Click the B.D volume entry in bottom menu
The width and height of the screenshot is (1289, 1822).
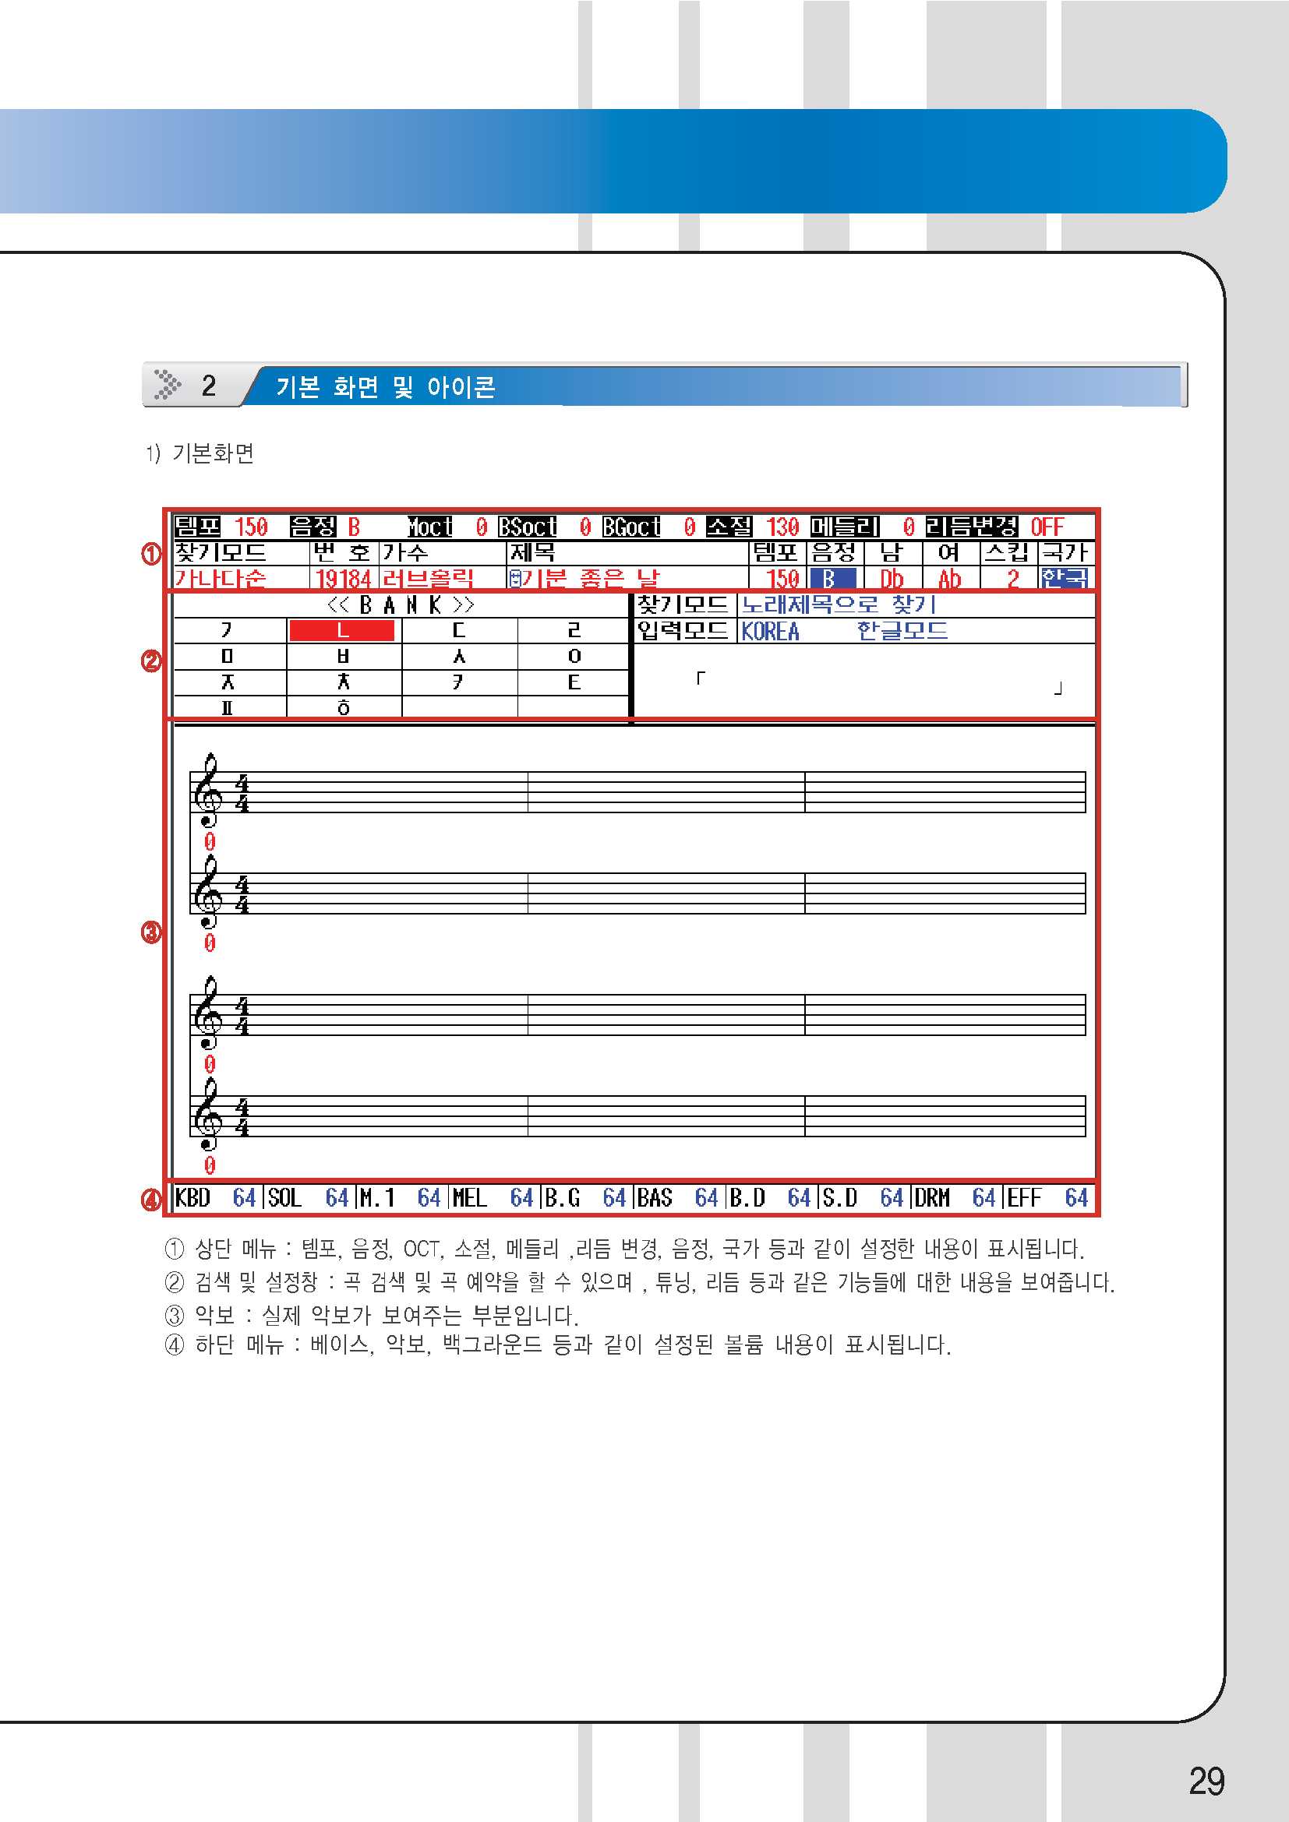[771, 1197]
